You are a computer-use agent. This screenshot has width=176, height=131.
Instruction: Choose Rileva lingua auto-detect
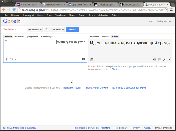(x=47, y=37)
